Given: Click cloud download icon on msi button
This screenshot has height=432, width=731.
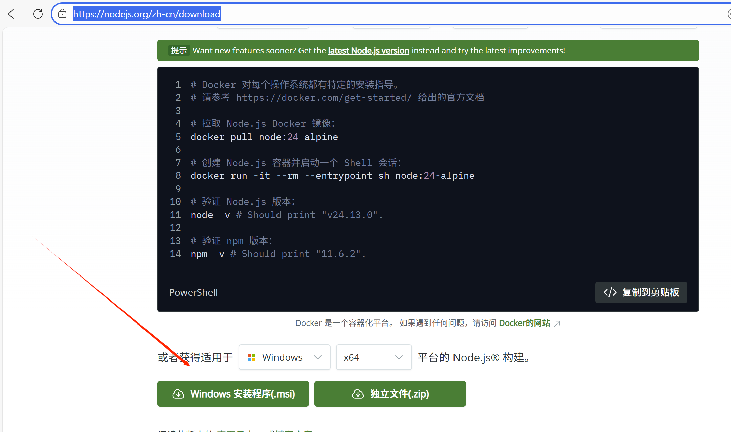Looking at the screenshot, I should click(x=178, y=394).
